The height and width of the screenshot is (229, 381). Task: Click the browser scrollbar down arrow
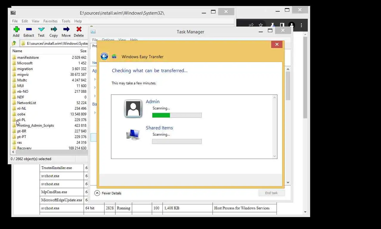305,212
